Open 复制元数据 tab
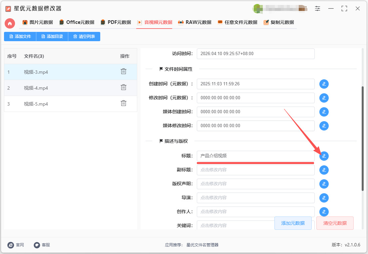Screen dimensions: 368x254 pos(279,22)
